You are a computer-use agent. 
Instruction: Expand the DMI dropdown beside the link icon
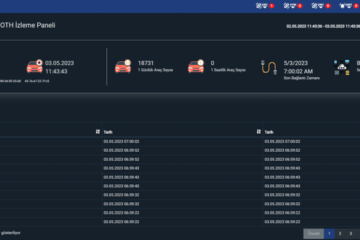tap(321, 7)
